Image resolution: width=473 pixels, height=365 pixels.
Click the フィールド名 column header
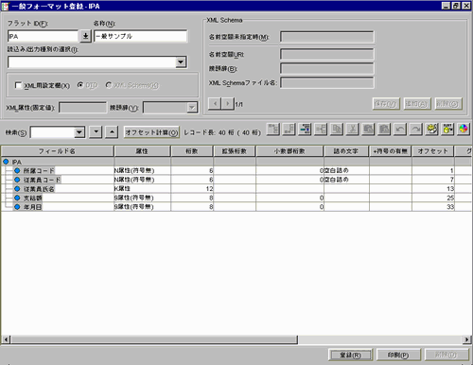57,151
